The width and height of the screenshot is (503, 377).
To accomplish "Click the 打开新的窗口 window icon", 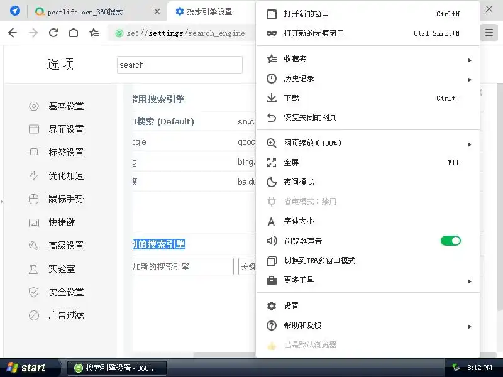I will click(272, 14).
